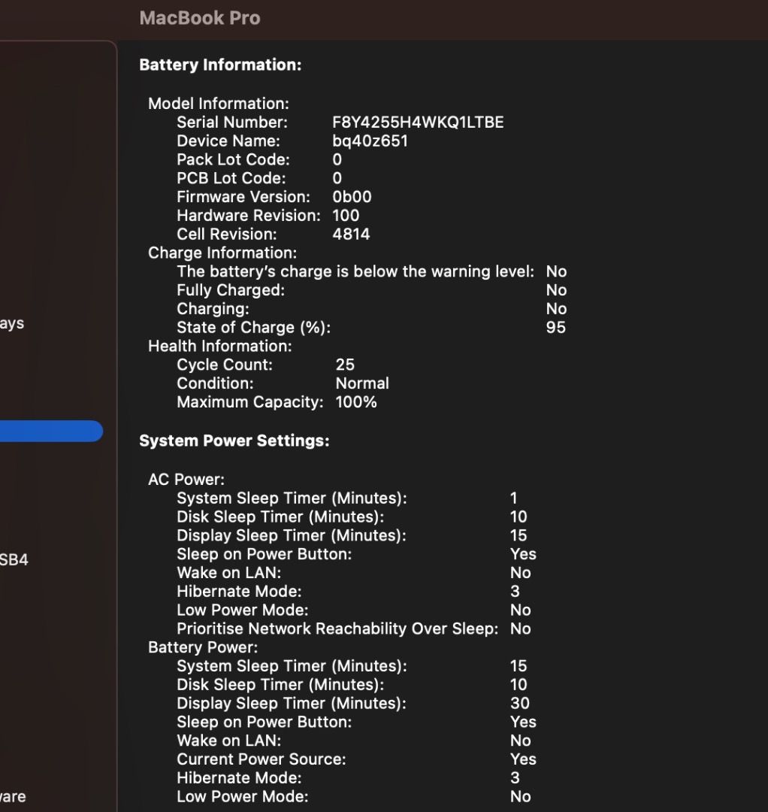This screenshot has height=812, width=768.
Task: Select the sidebar item ending in "ays"
Action: click(12, 323)
